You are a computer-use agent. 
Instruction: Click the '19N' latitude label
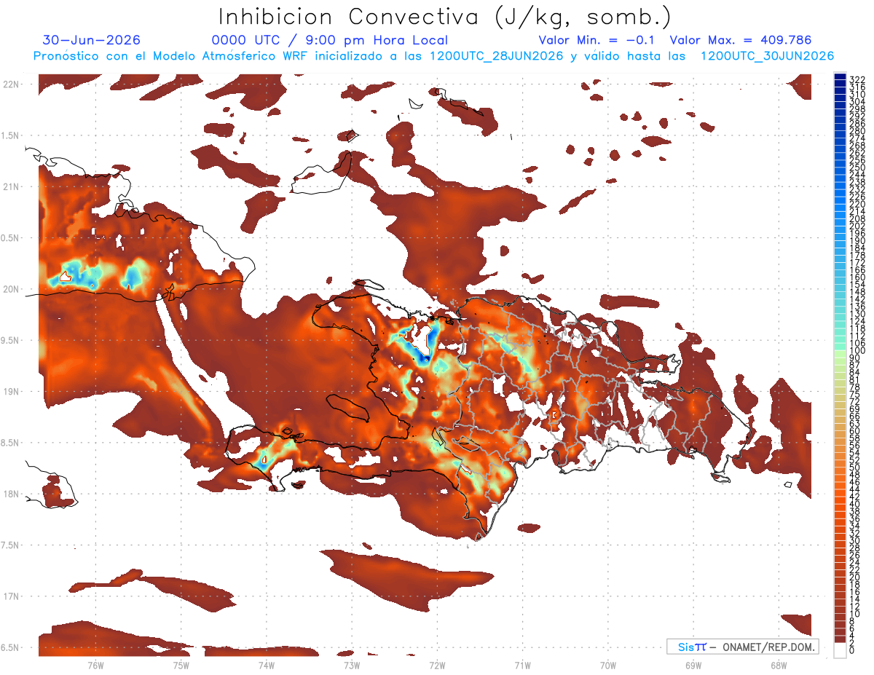click(11, 392)
